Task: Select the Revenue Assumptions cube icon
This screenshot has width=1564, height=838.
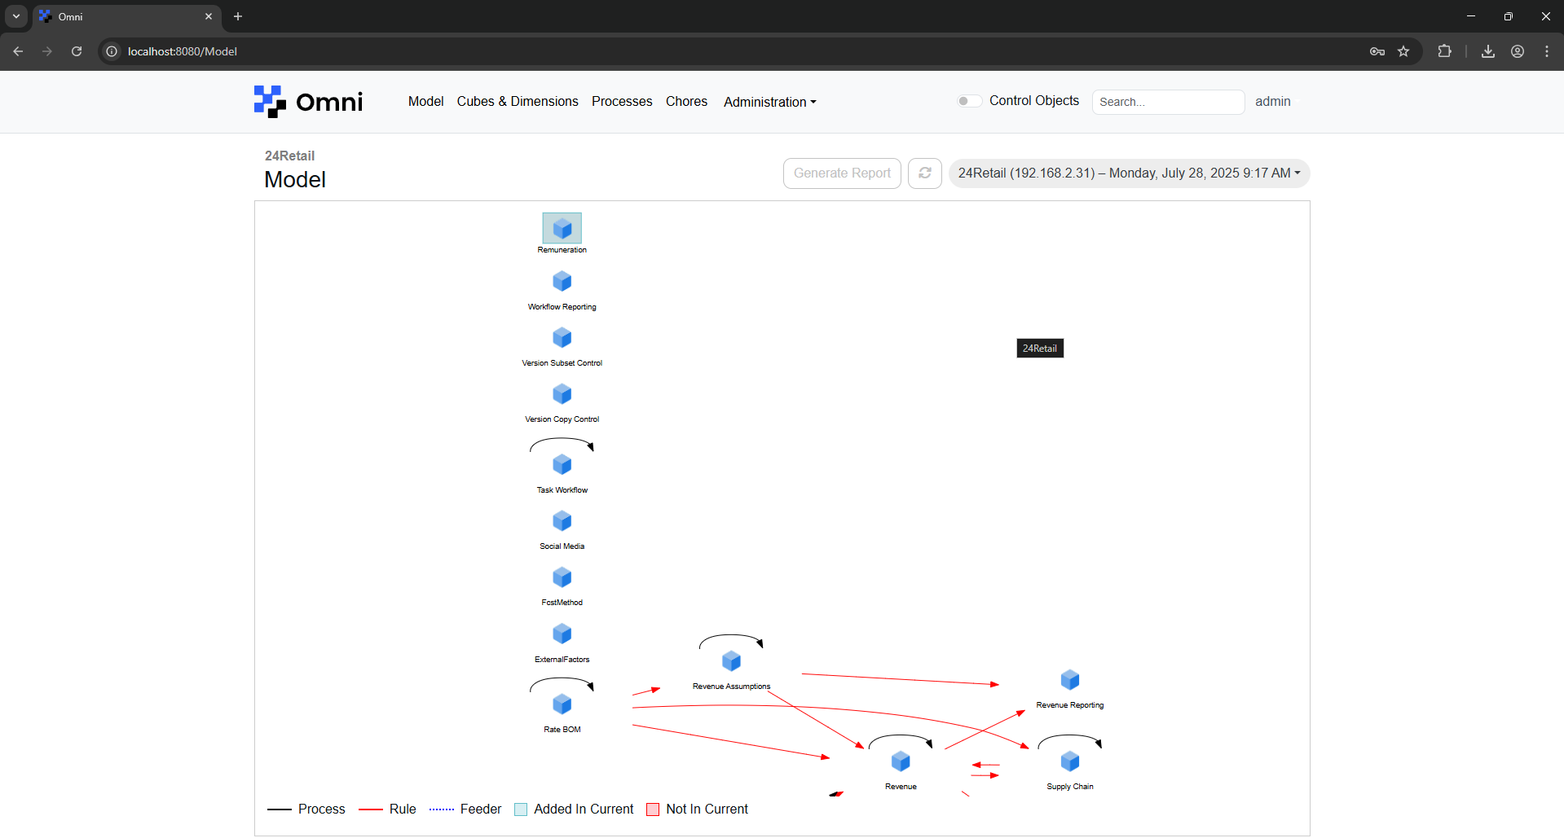Action: point(732,661)
